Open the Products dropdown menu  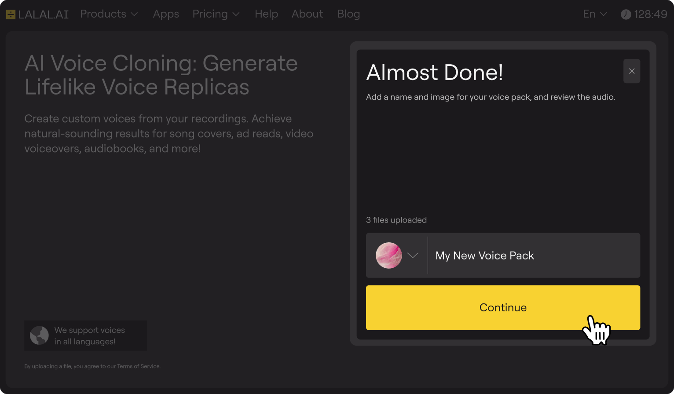pyautogui.click(x=103, y=14)
